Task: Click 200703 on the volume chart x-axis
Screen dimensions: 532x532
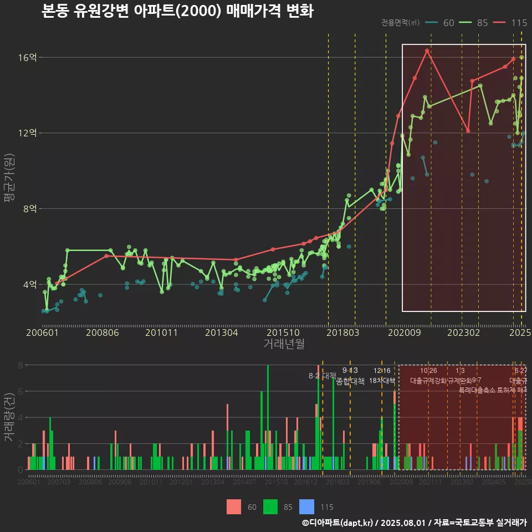Action: (x=59, y=482)
